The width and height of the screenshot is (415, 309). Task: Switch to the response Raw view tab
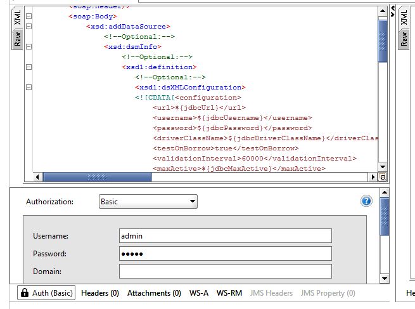coord(404,39)
